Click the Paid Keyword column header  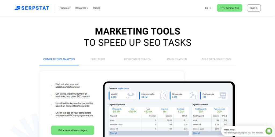(198, 116)
